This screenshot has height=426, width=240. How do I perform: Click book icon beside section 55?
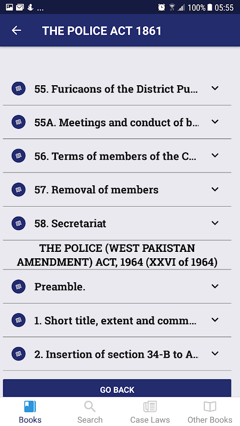[x=19, y=88]
